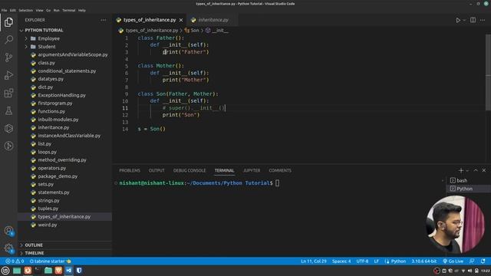Change LF line ending setting
This screenshot has width=491, height=276.
coord(377,261)
